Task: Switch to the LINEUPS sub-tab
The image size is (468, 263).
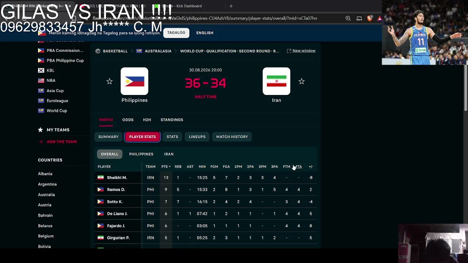Action: pos(197,137)
